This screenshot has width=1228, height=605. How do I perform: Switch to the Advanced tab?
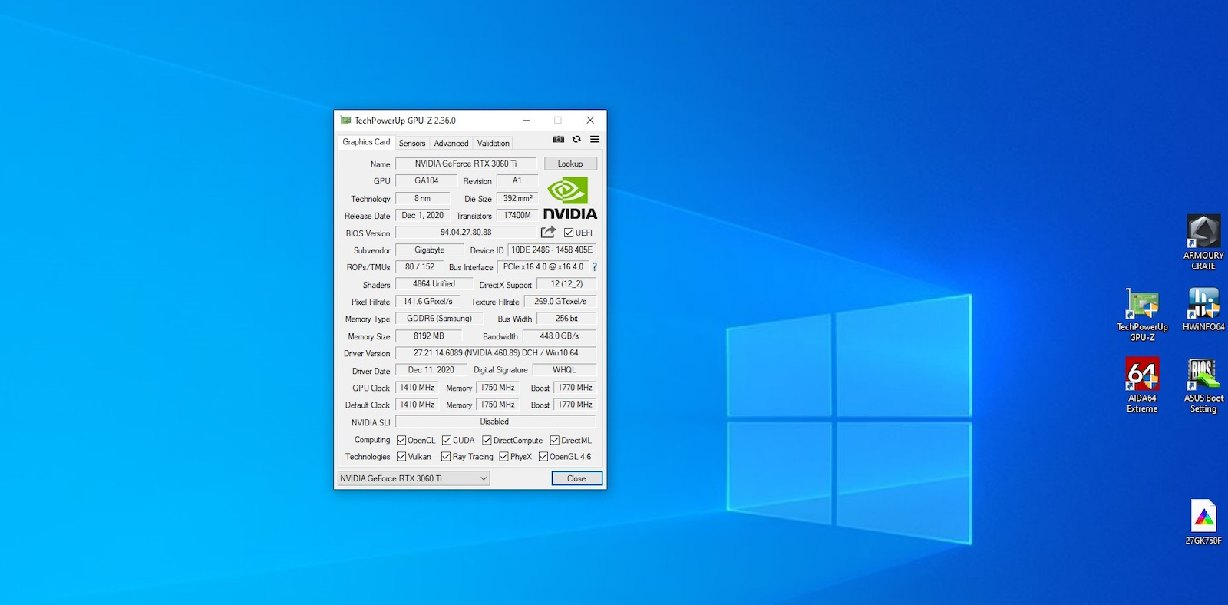(451, 143)
